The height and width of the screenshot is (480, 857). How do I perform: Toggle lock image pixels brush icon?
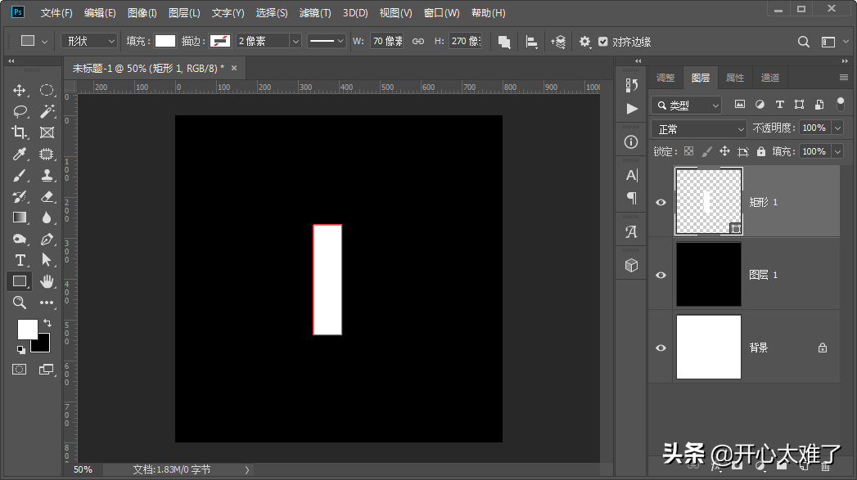[x=706, y=151]
